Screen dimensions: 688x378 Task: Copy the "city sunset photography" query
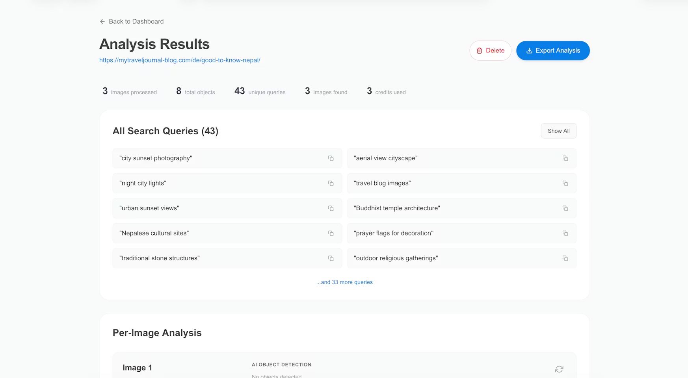point(331,158)
